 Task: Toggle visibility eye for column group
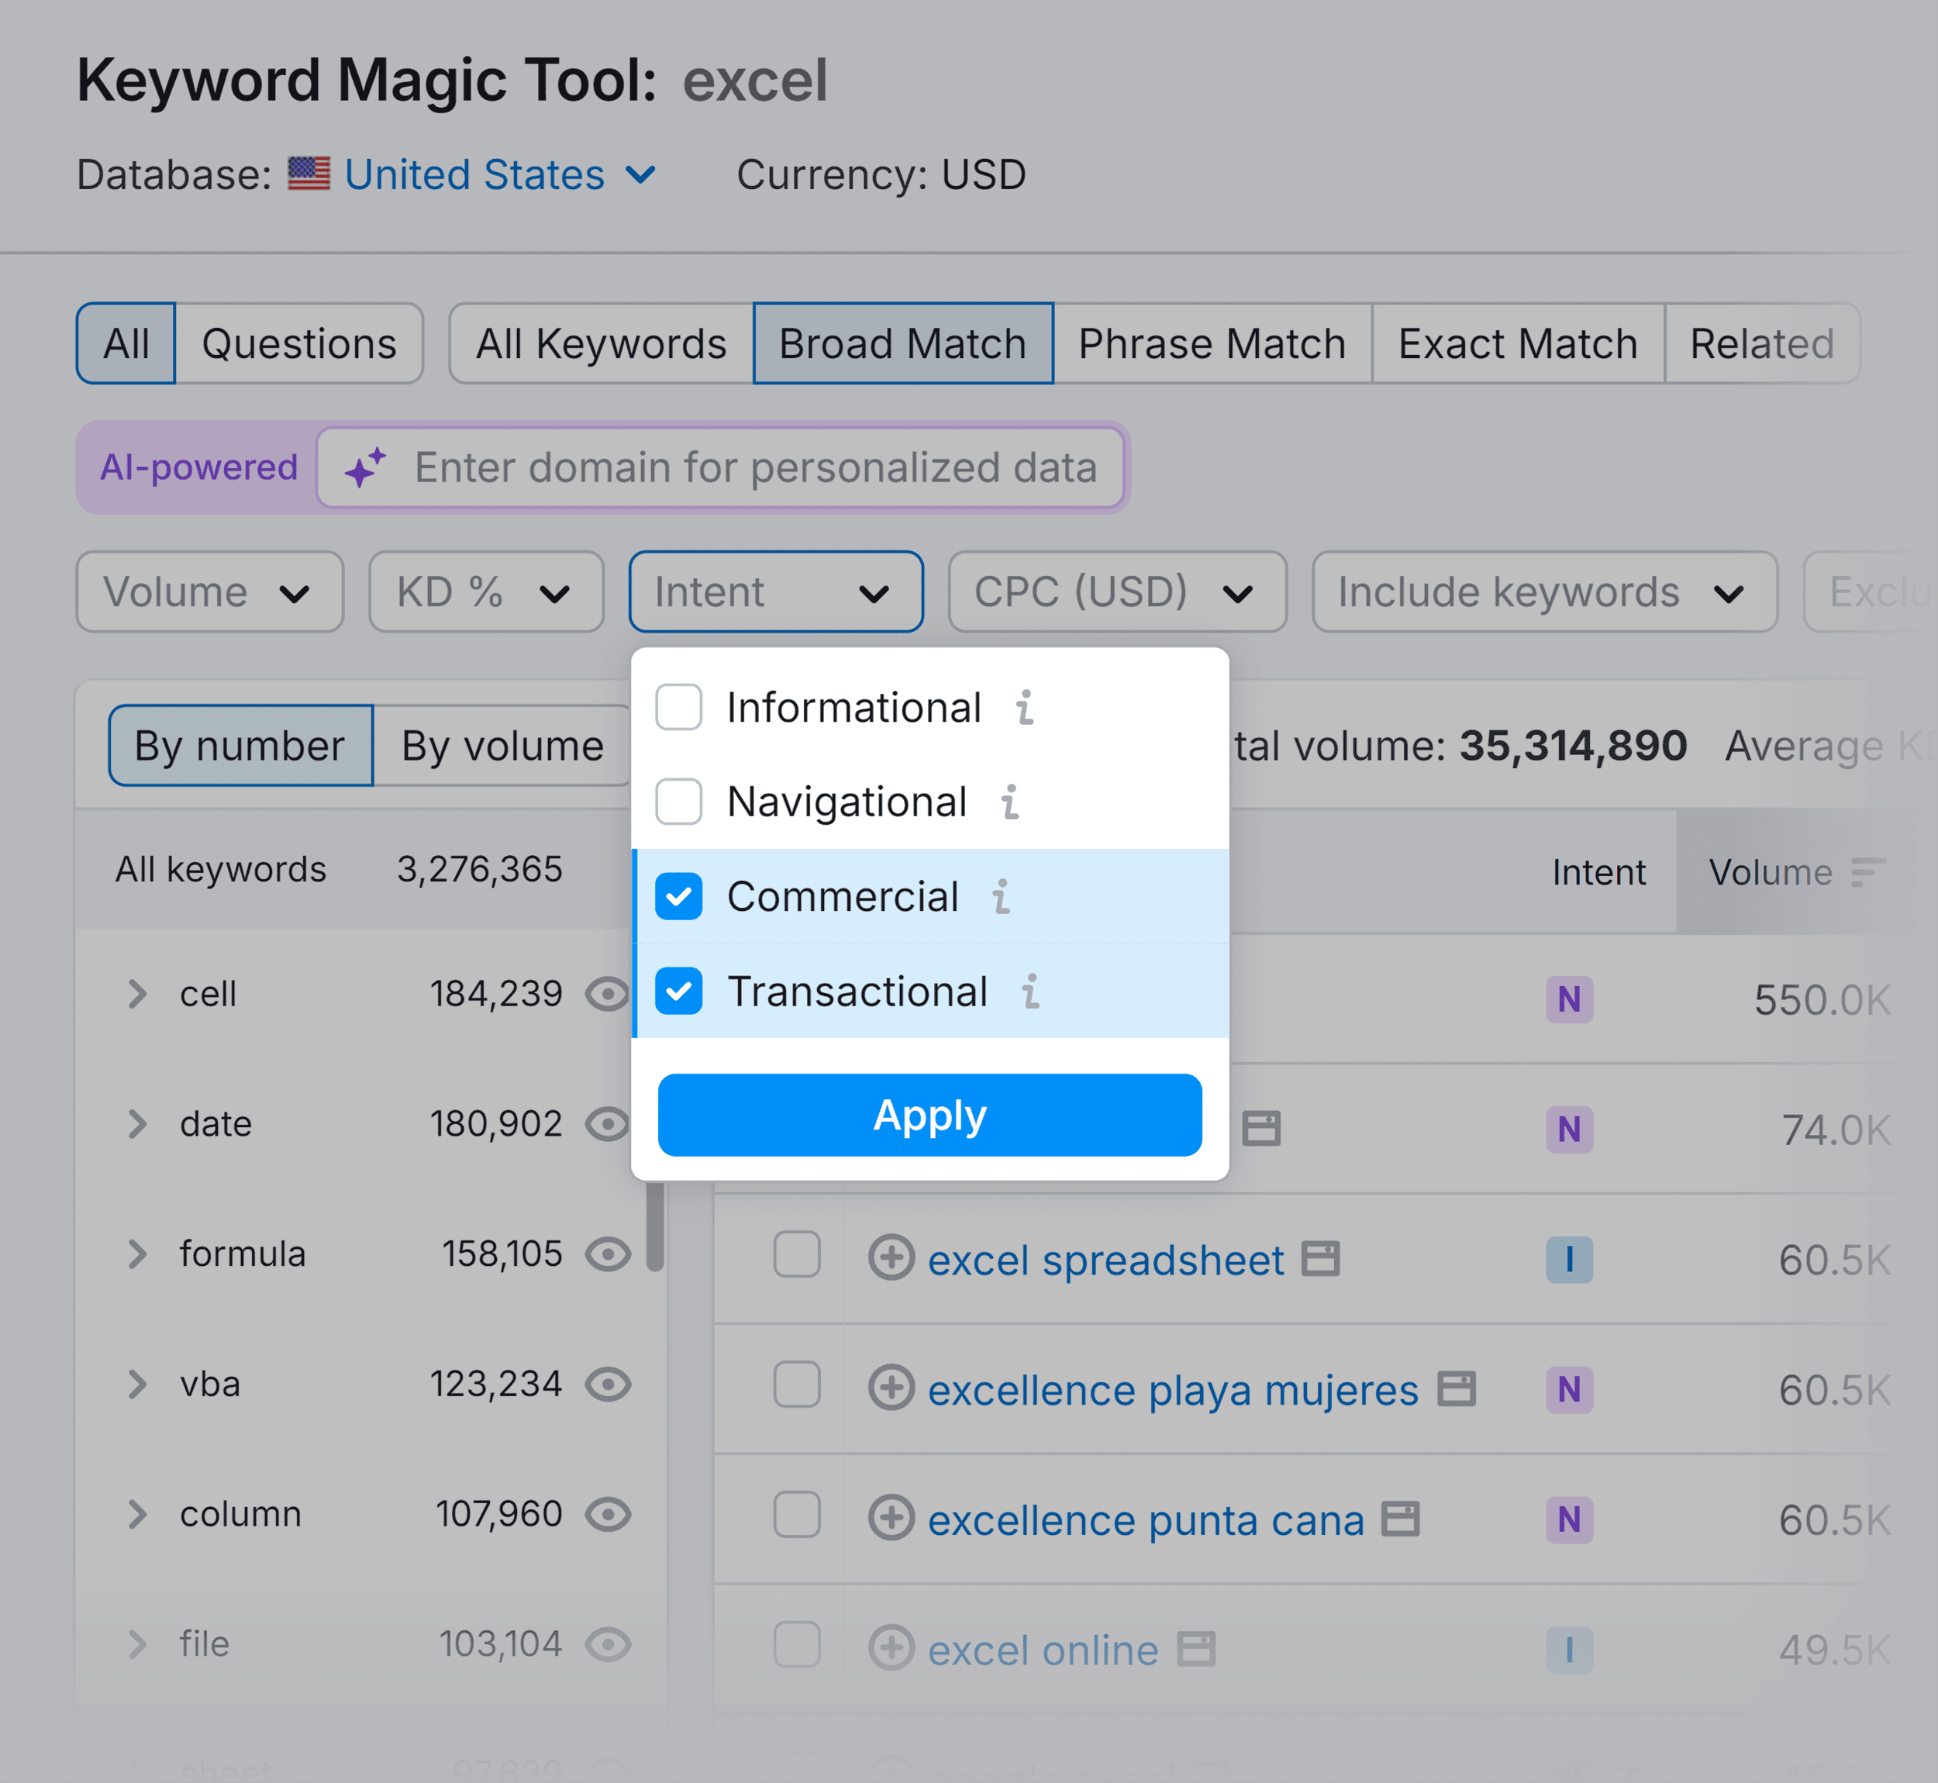click(x=608, y=1515)
